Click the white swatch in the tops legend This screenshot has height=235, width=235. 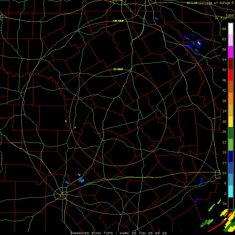(231, 29)
